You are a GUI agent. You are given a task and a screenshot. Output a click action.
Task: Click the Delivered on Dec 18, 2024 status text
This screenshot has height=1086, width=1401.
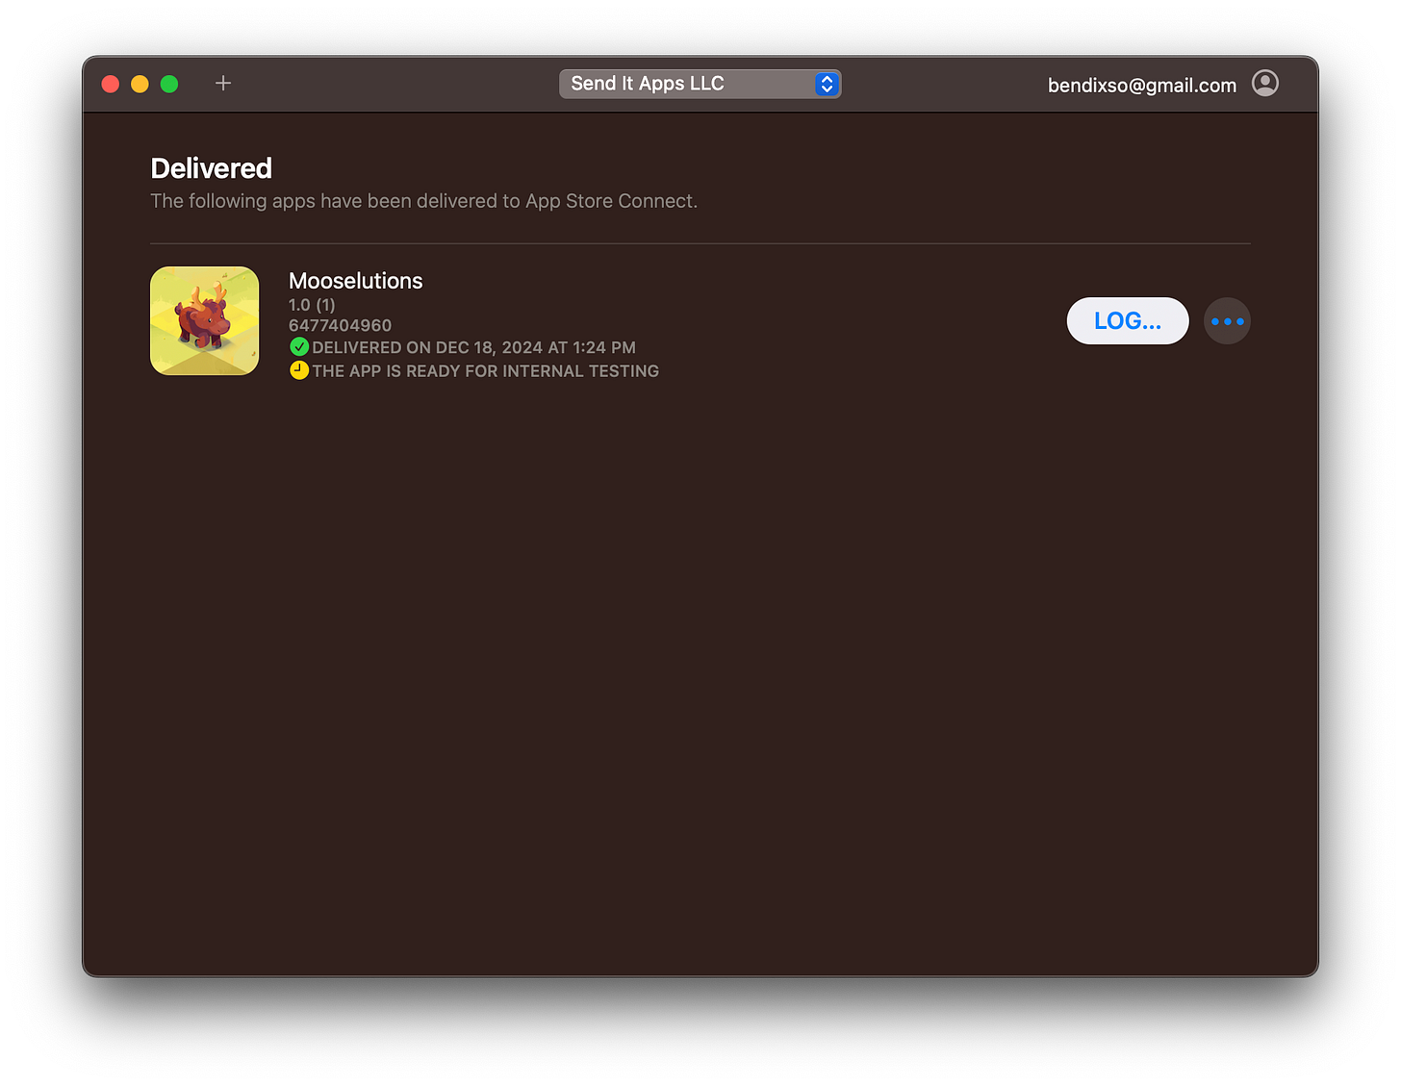(x=473, y=347)
